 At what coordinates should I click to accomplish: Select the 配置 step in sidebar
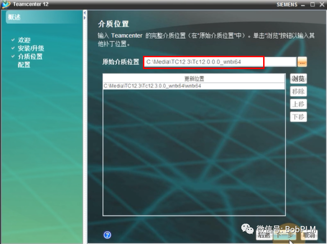coord(24,65)
